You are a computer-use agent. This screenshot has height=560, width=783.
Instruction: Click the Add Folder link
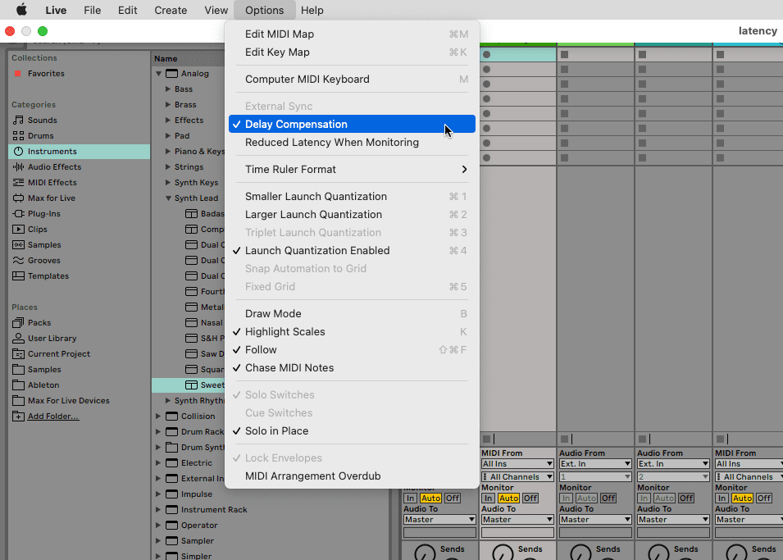tap(53, 417)
